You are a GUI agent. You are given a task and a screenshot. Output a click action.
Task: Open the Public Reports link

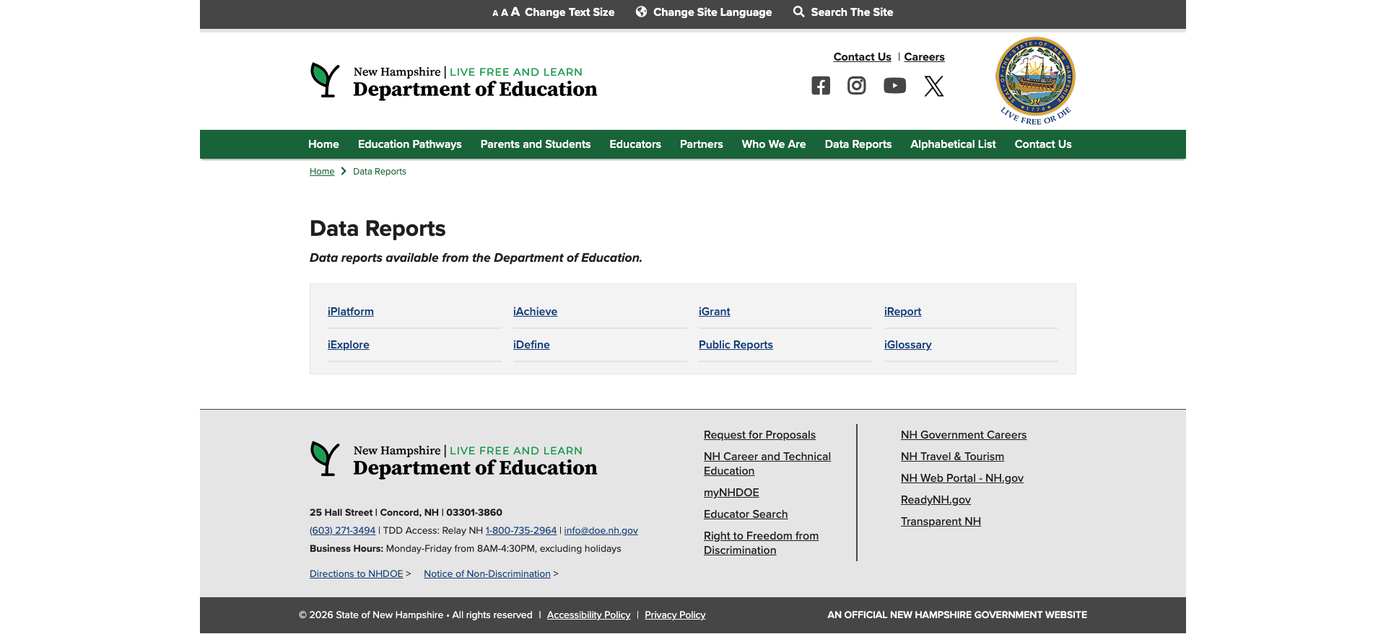[x=736, y=345]
